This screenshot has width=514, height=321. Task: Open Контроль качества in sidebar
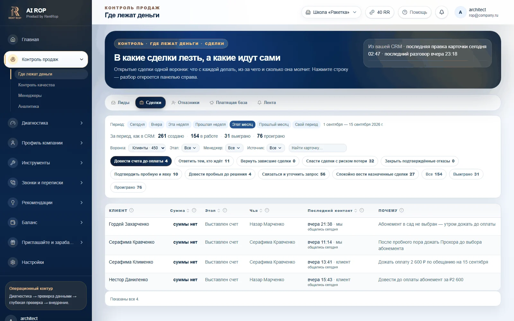[x=37, y=85]
